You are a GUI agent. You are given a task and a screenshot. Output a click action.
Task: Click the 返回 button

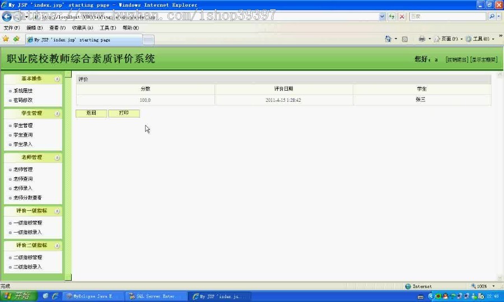(x=91, y=113)
